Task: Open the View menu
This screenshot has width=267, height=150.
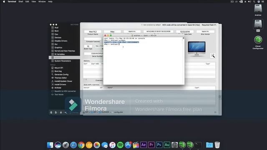Action: [x=33, y=2]
